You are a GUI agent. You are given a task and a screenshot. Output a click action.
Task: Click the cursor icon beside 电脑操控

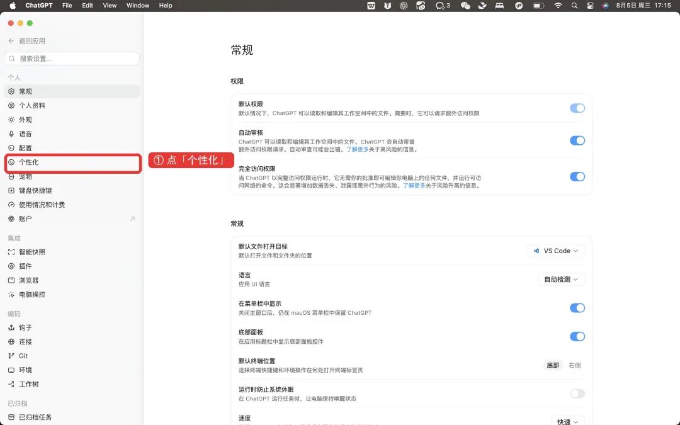click(11, 295)
